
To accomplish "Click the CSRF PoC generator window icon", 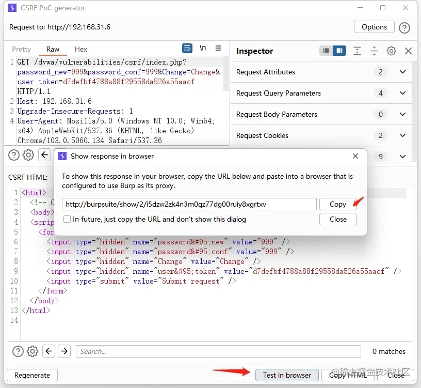I will point(12,8).
